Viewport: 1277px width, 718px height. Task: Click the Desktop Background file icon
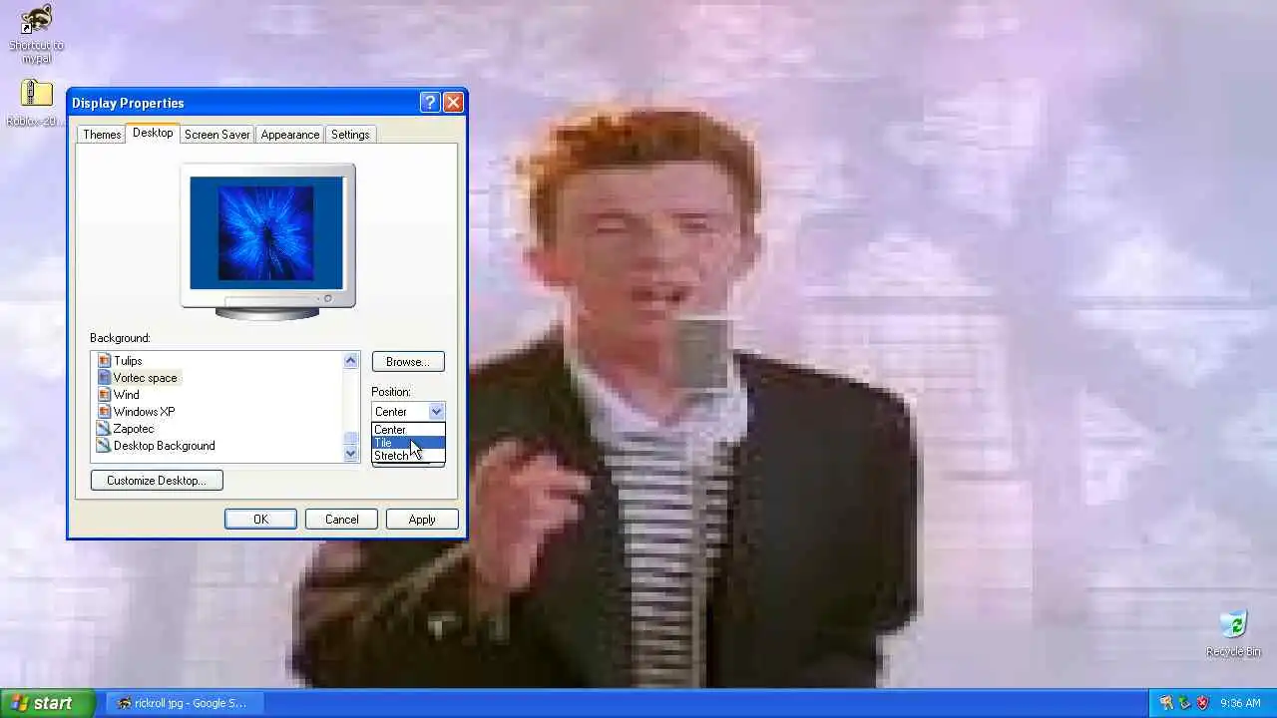[104, 446]
